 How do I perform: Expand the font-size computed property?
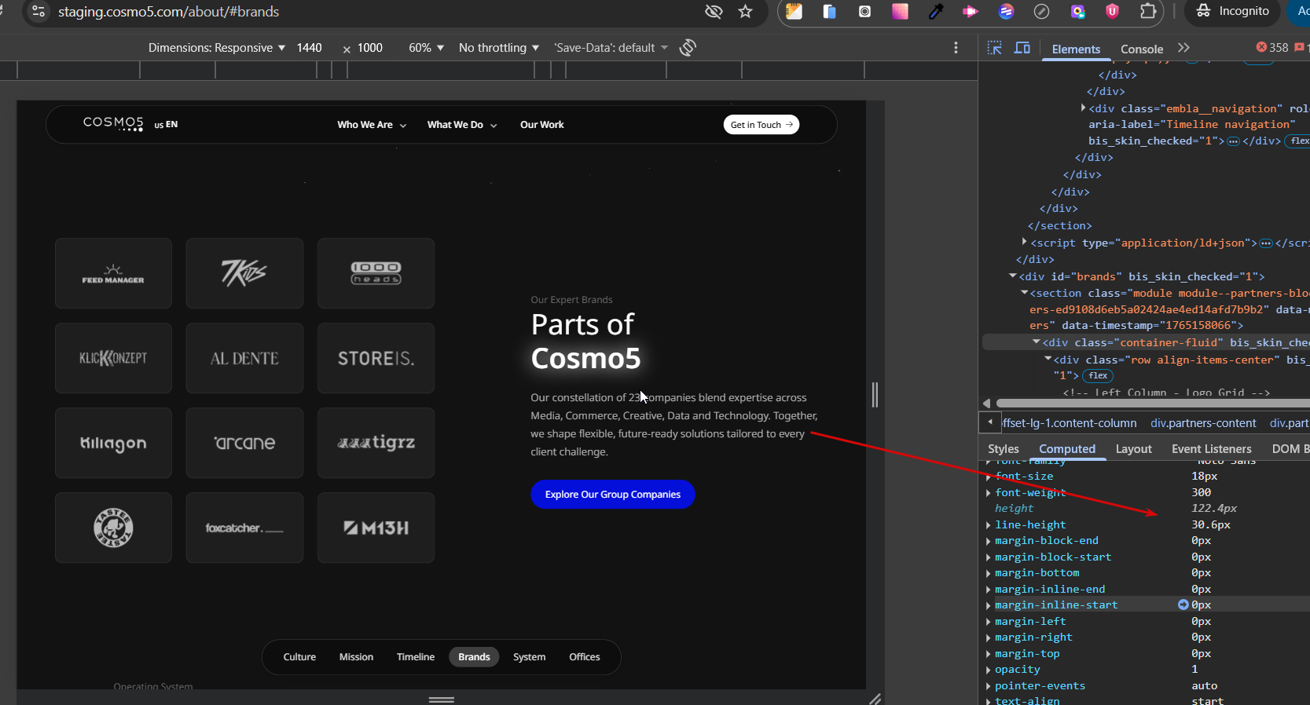[989, 477]
